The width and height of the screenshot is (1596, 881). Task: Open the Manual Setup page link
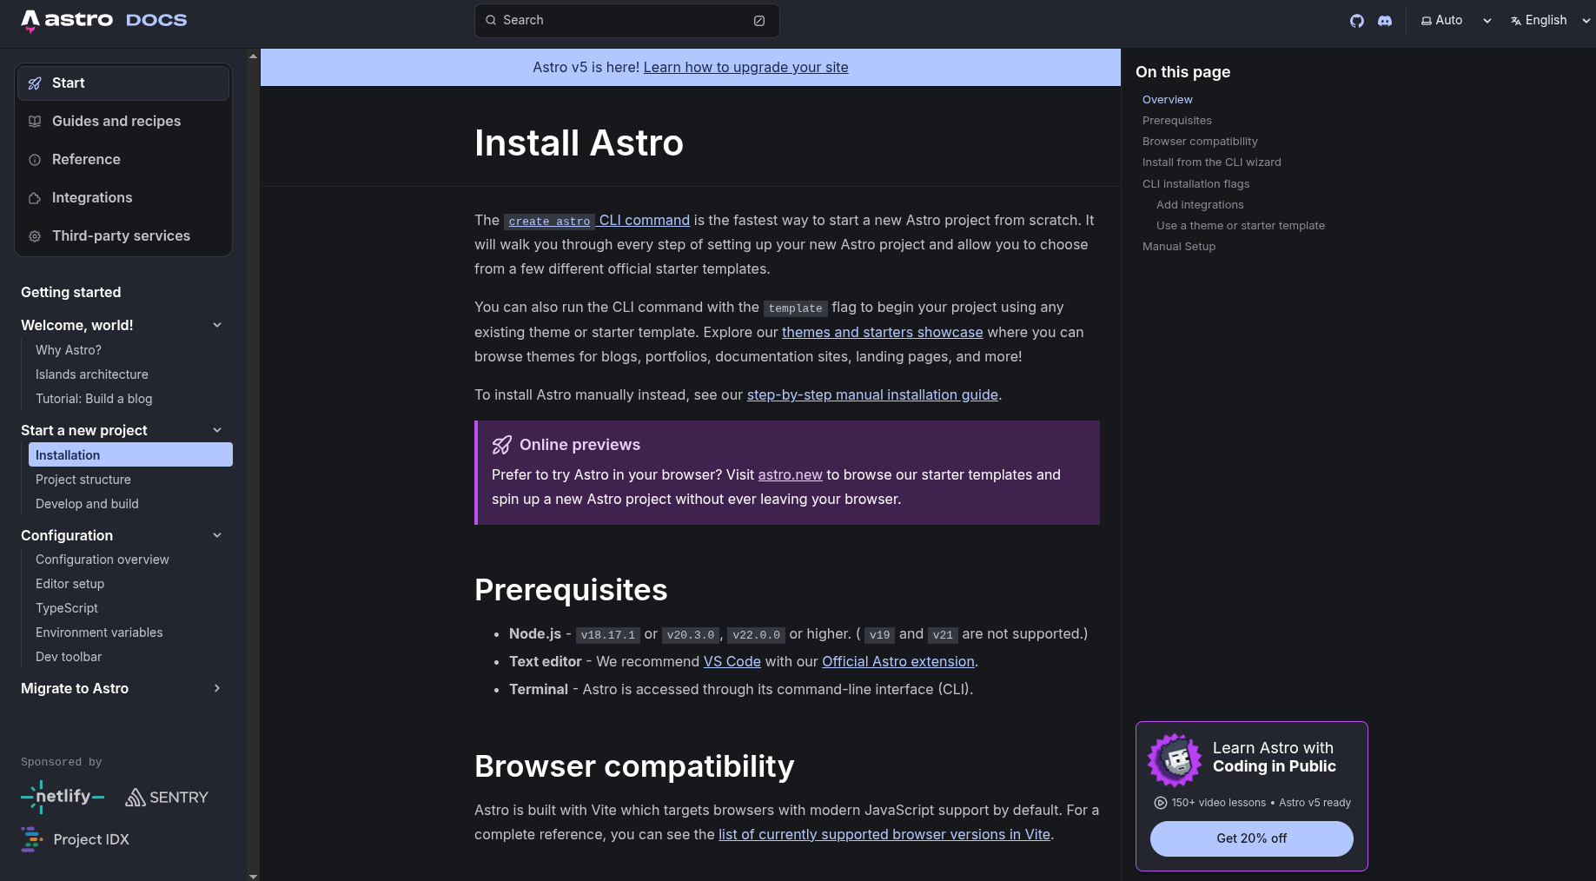pyautogui.click(x=1178, y=246)
